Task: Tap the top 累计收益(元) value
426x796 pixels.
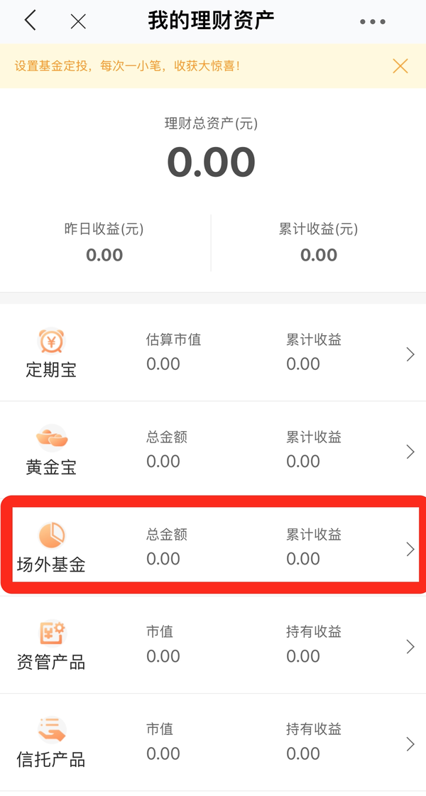Action: (318, 255)
